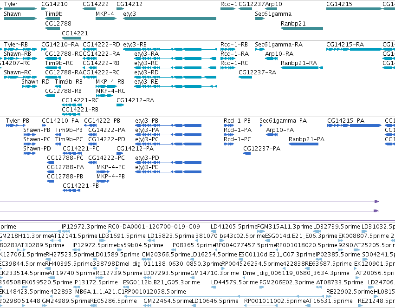Click the IP13172.5prime EST label

[x=96, y=282]
